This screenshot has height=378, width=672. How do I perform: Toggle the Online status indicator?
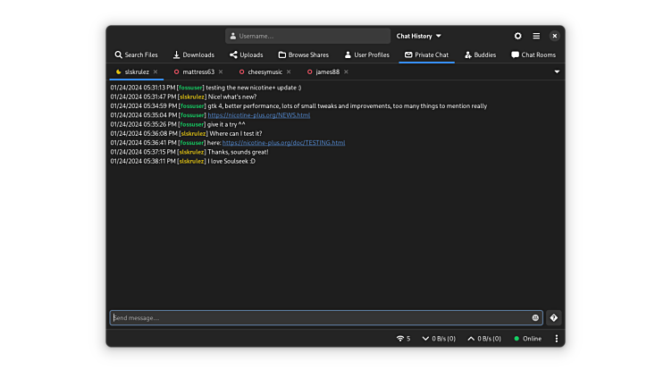527,339
